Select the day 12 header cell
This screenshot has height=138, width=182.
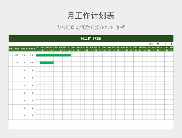(x=87, y=50)
